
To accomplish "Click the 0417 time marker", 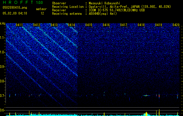I will click(124, 25).
